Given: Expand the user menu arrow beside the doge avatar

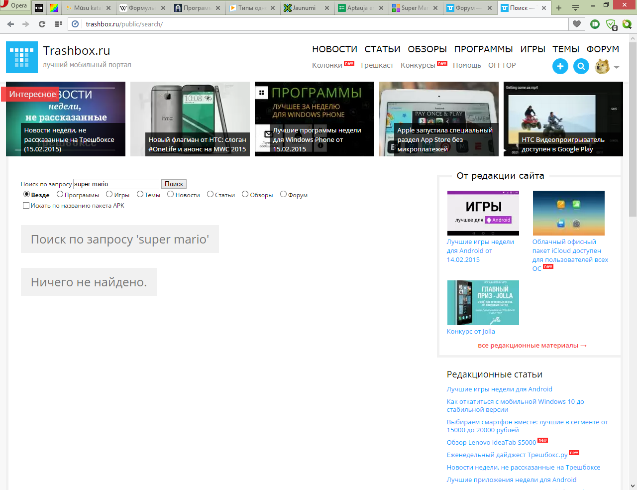Looking at the screenshot, I should 617,67.
